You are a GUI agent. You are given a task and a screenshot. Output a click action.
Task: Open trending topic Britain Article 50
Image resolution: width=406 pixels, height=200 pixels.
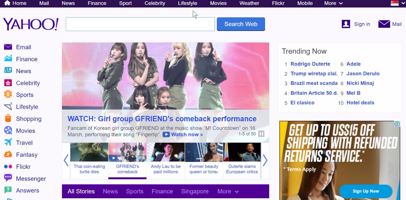tap(314, 93)
